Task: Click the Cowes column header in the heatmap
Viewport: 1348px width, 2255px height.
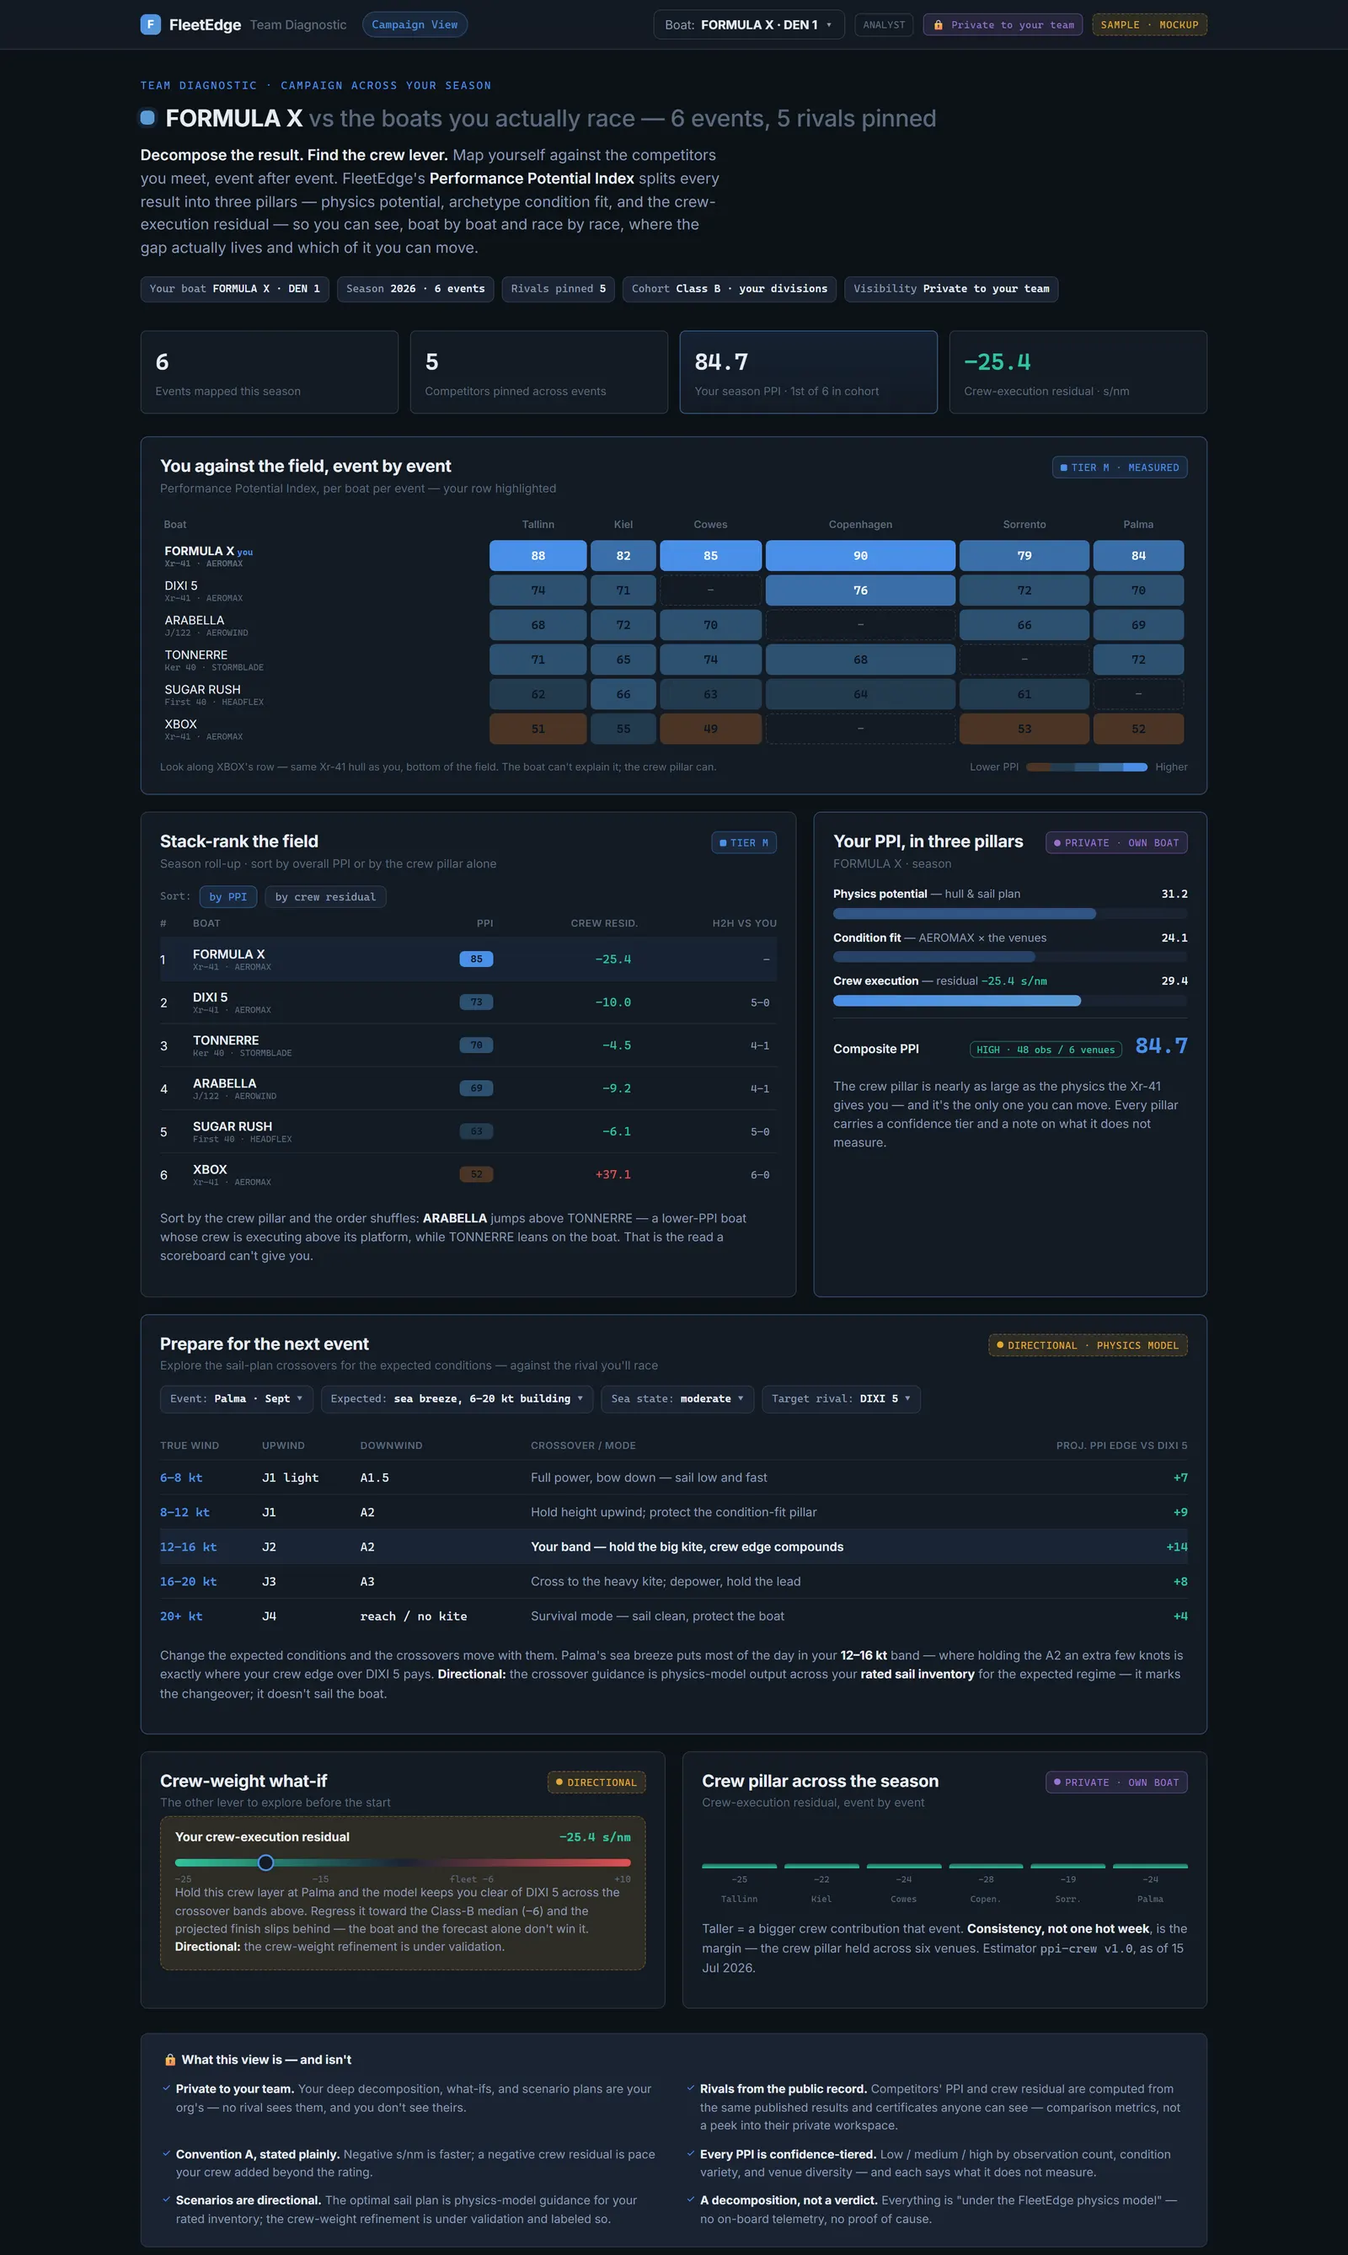Action: pyautogui.click(x=710, y=525)
